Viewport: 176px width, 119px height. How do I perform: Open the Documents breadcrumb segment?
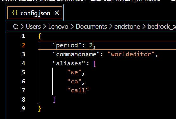[x=91, y=27]
